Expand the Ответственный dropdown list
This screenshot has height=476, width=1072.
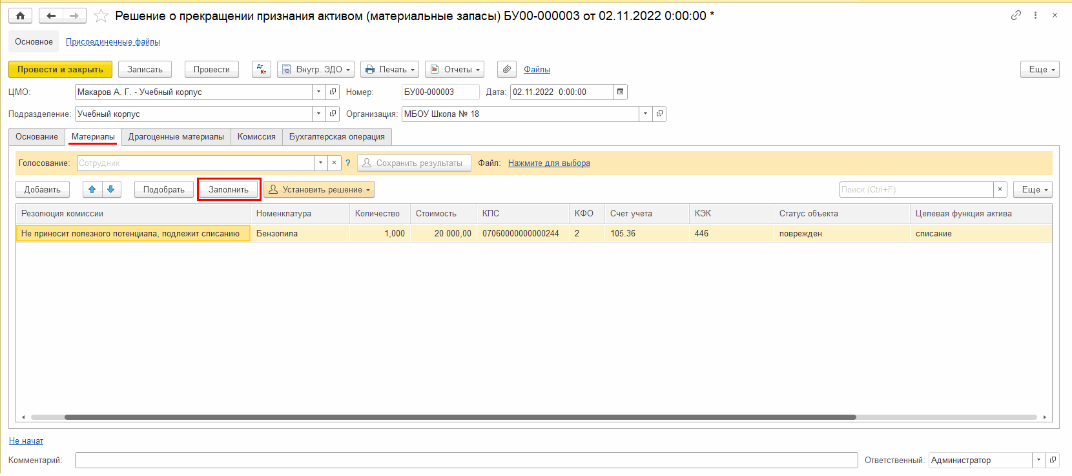click(1039, 460)
